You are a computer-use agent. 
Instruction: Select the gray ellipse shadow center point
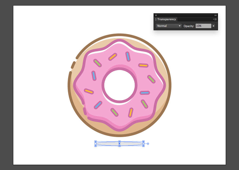click(x=119, y=143)
